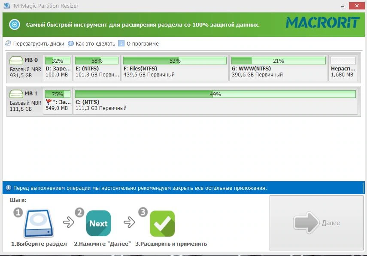The image size is (367, 256).
Task: Click the red flag icon on the 549,0 MB partition
Action: point(49,102)
